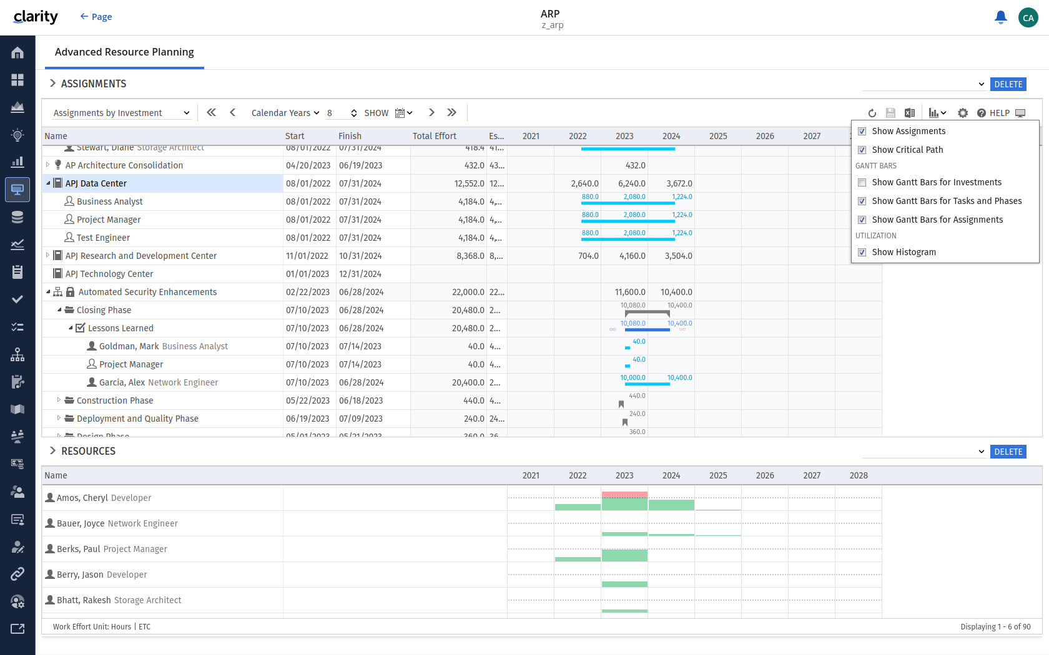Click DELETE button in resources section
Screen dimensions: 1049x655
[1008, 452]
